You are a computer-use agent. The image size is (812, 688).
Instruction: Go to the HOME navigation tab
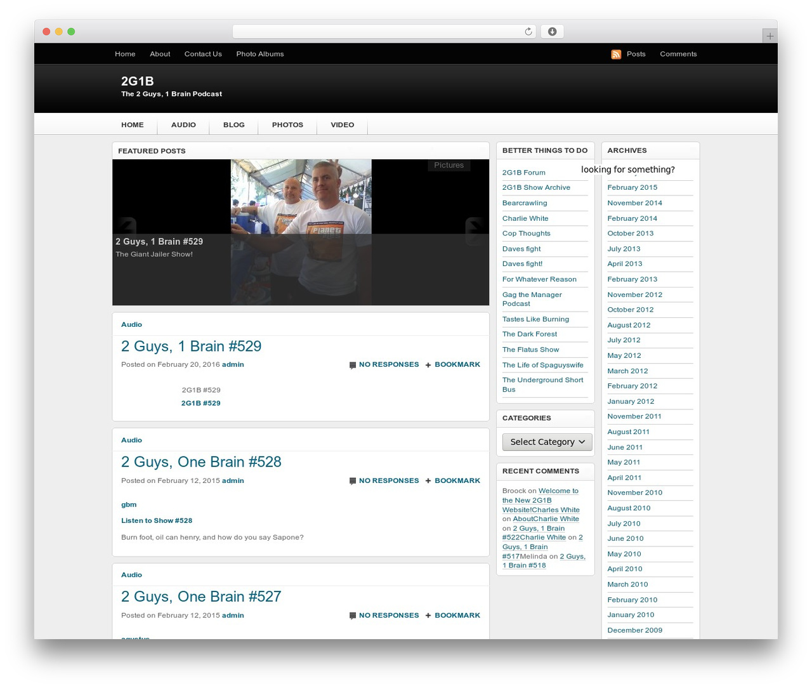click(133, 125)
